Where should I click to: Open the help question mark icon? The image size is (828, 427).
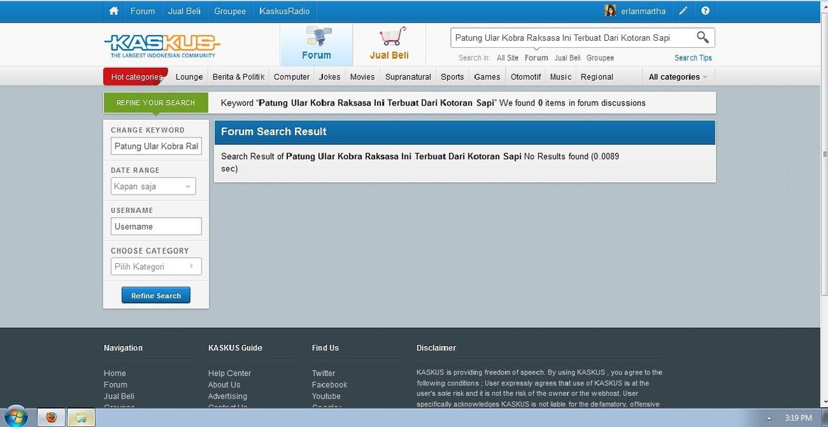pos(705,11)
